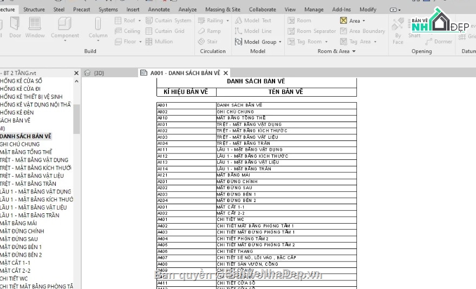Click the MẶT ĐỨNG SAU schedule row
This screenshot has height=289, width=476.
pyautogui.click(x=257, y=188)
